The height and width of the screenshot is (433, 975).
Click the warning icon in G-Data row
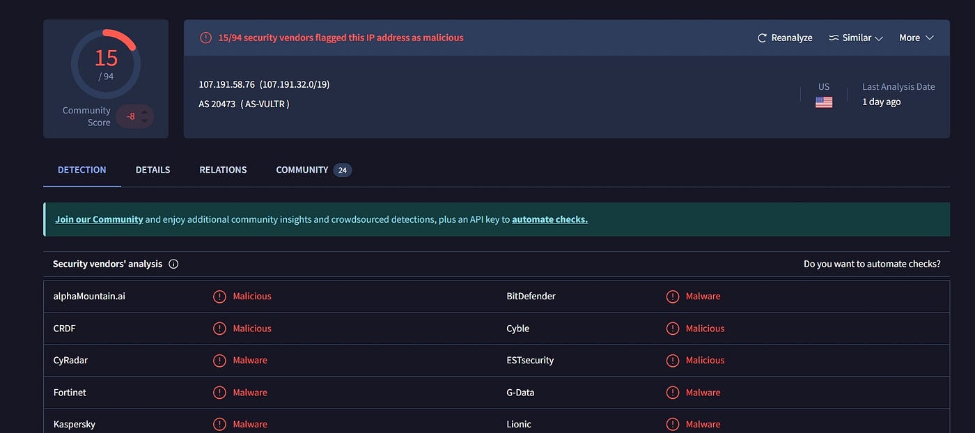pos(673,393)
